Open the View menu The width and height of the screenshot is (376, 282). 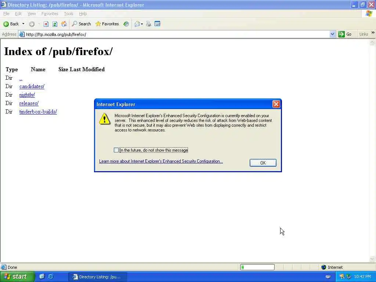32,14
